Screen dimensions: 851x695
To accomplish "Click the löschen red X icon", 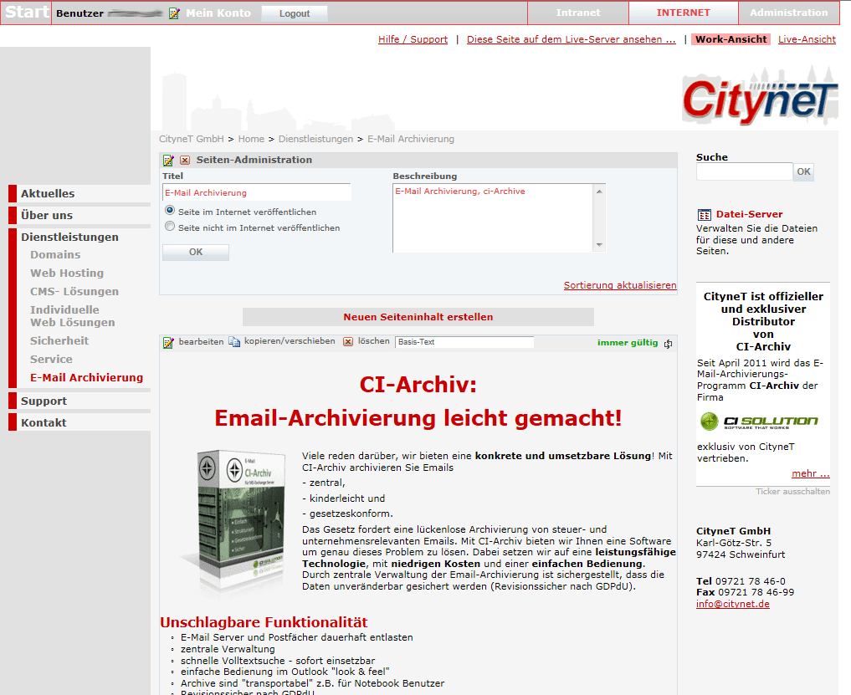I will 348,342.
